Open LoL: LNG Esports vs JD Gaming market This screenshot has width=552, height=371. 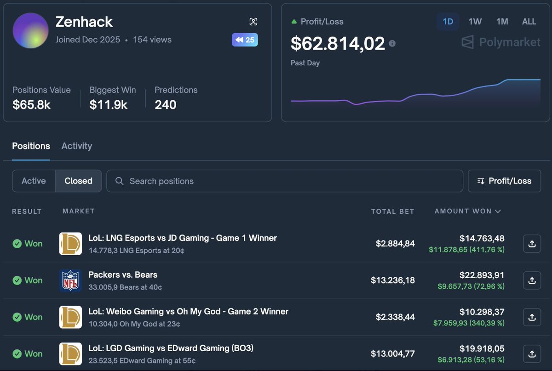(x=183, y=238)
